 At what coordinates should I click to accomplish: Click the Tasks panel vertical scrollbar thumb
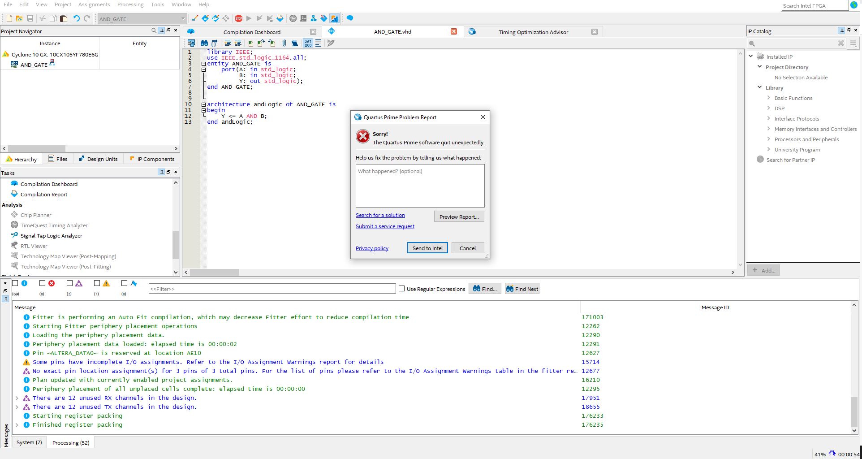176,245
